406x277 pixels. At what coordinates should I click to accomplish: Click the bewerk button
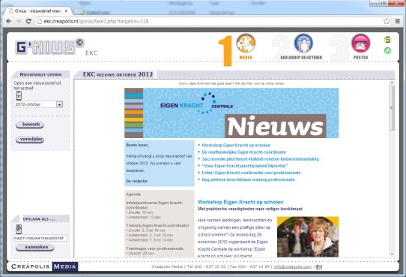click(30, 125)
